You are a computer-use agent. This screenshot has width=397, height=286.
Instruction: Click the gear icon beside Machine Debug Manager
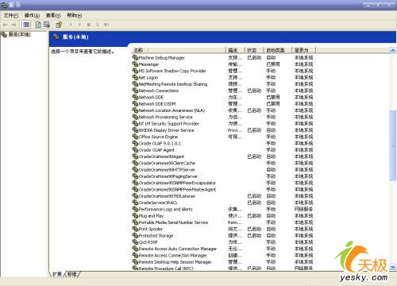(x=135, y=57)
